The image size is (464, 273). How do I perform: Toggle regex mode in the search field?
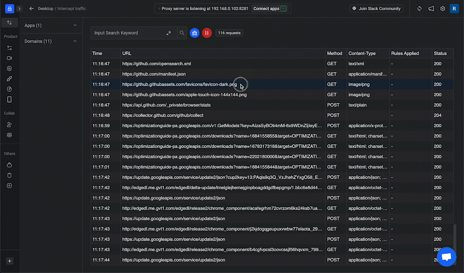click(x=169, y=33)
